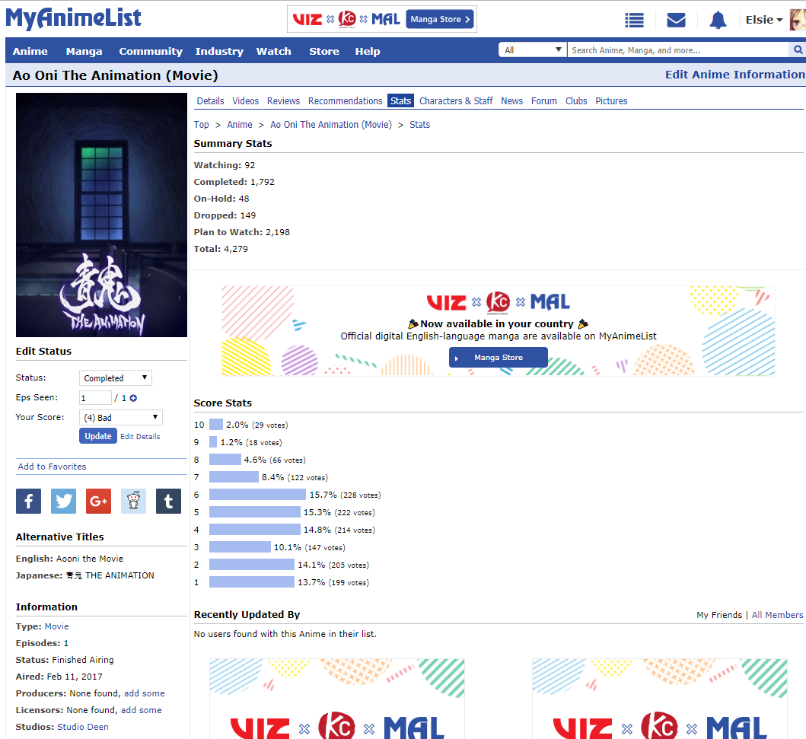Open the Status dropdown showing Completed
The width and height of the screenshot is (806, 739).
[116, 378]
